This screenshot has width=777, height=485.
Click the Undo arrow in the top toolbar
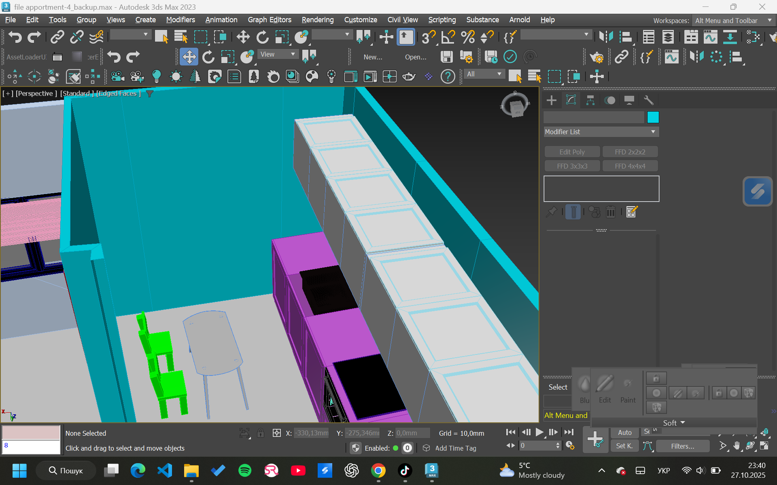pos(15,37)
